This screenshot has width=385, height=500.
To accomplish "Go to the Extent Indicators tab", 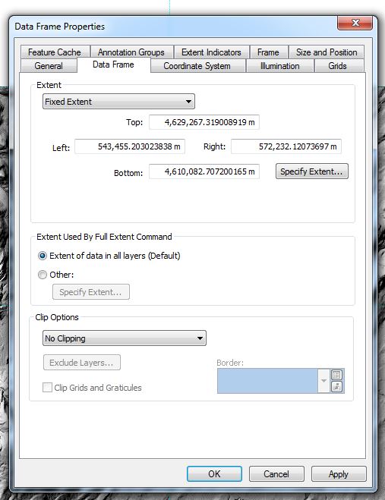I will pyautogui.click(x=211, y=52).
